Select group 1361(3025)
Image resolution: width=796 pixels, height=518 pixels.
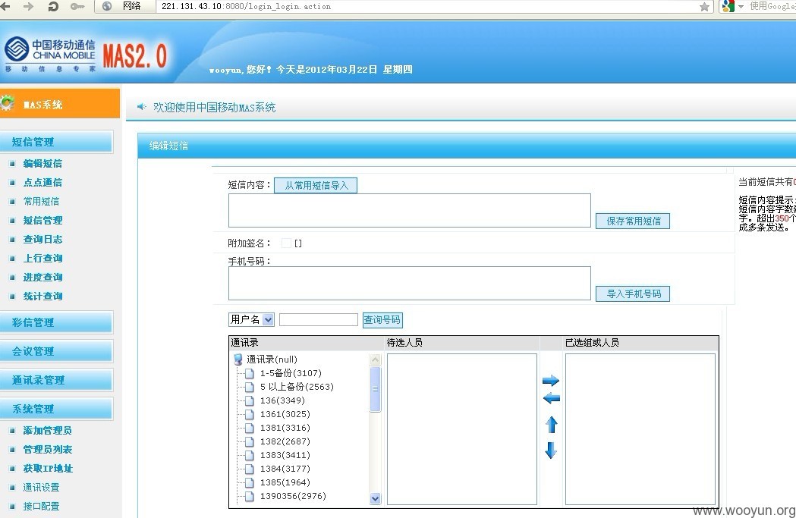pos(285,414)
